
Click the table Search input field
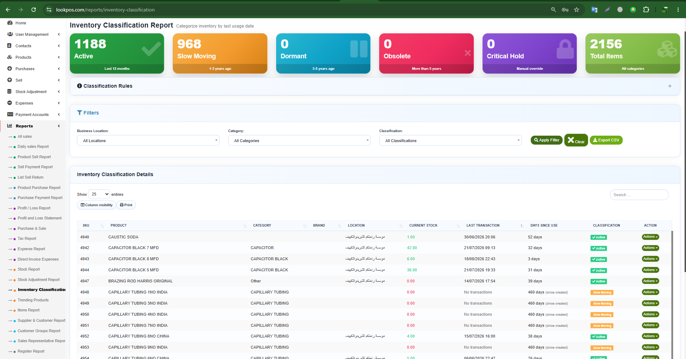pyautogui.click(x=639, y=195)
